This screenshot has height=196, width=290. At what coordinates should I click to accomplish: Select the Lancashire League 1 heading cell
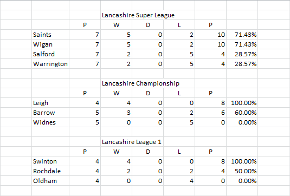[132, 142]
